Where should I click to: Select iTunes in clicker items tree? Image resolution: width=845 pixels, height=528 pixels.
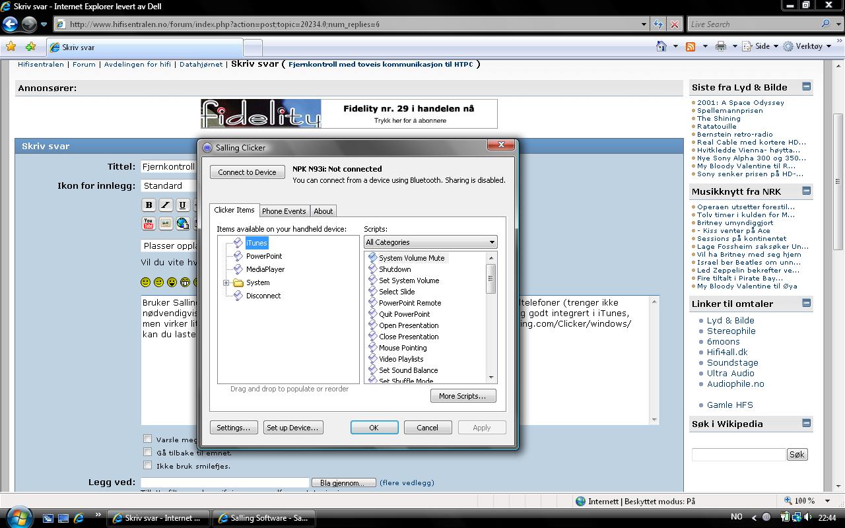coord(257,243)
